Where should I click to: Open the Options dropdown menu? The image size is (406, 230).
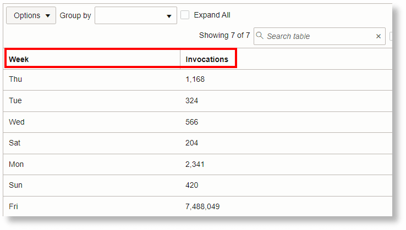(x=31, y=15)
